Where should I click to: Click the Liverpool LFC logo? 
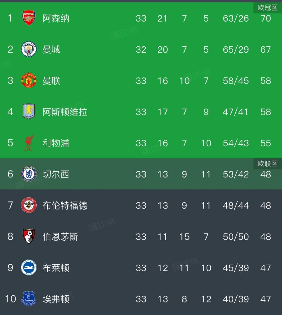29,143
